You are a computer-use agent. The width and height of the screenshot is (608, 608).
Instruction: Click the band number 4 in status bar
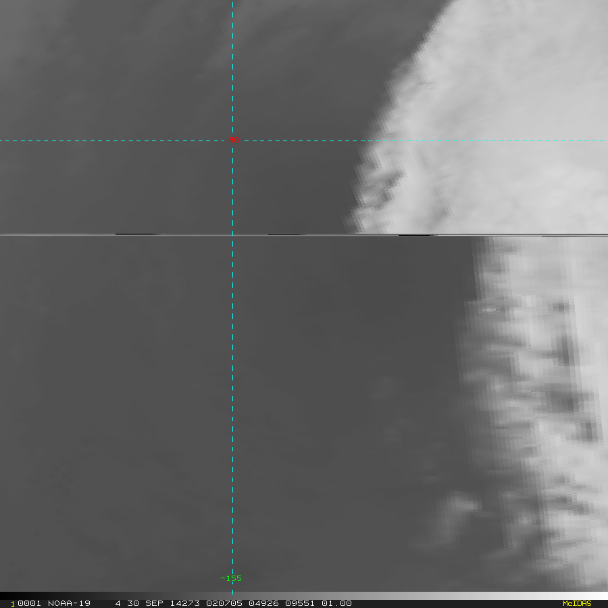pyautogui.click(x=118, y=603)
